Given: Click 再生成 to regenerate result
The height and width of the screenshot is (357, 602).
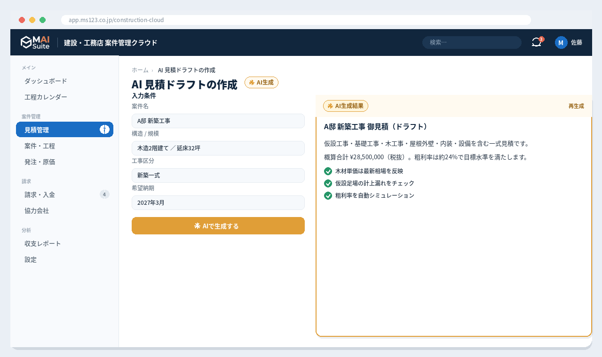Looking at the screenshot, I should (576, 106).
